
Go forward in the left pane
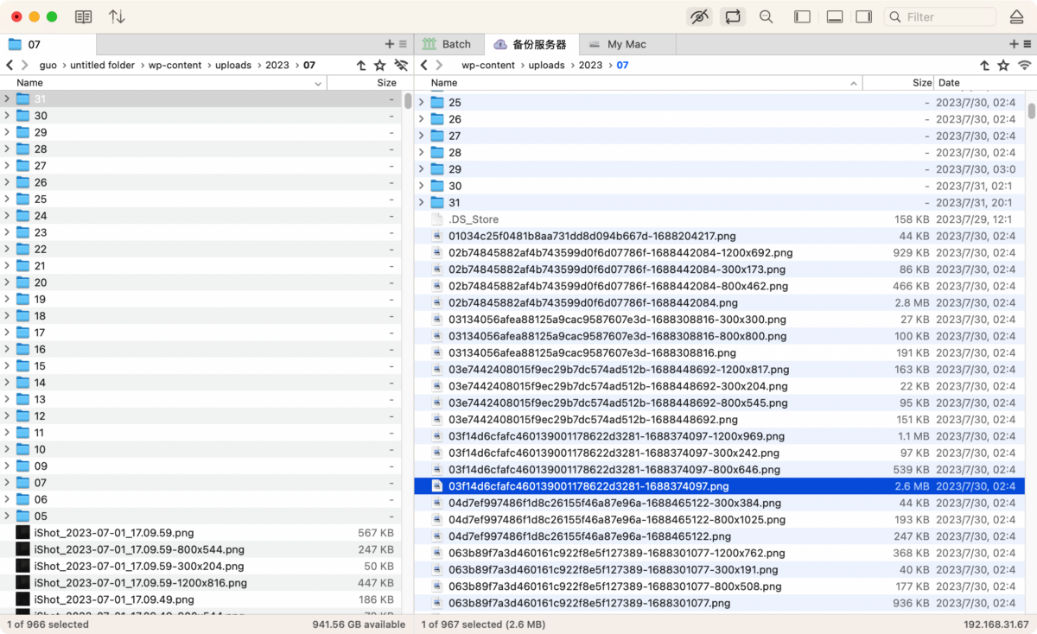coord(25,65)
